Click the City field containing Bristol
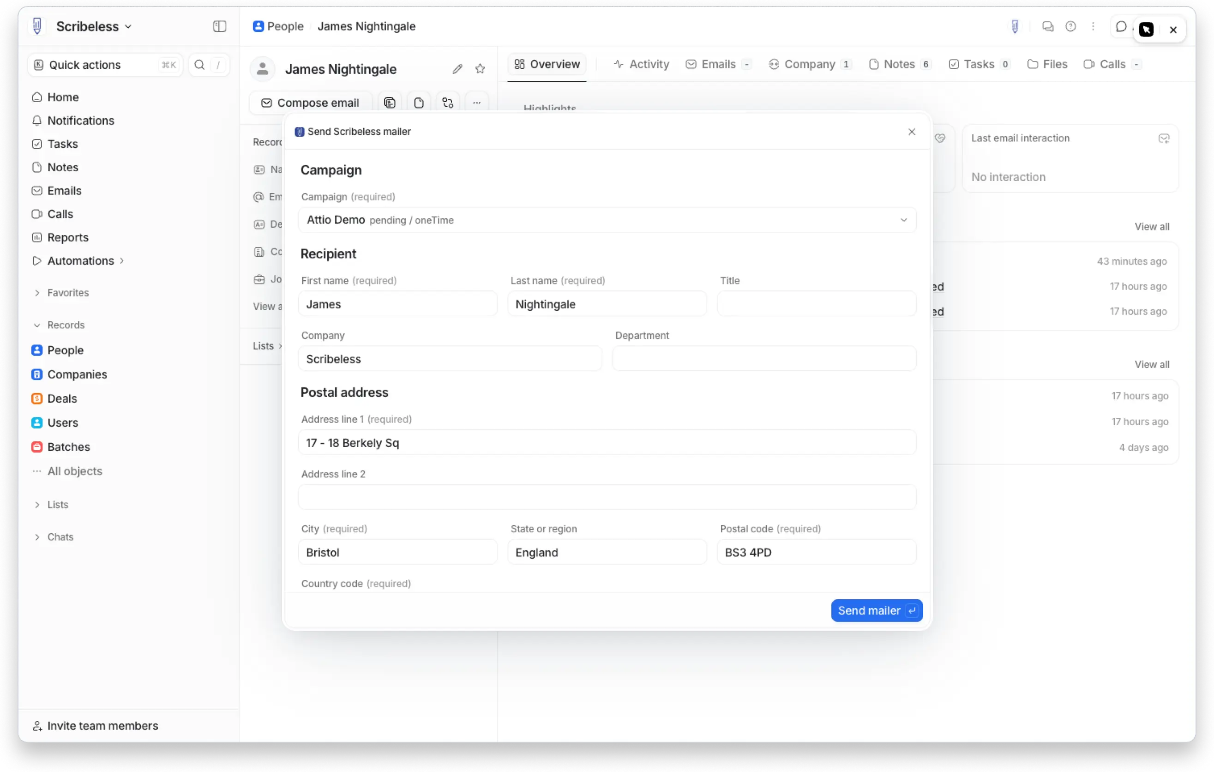 (398, 552)
